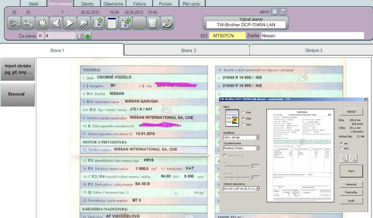Click the Predvoľba button
This screenshot has width=373, height=218.
(351, 192)
